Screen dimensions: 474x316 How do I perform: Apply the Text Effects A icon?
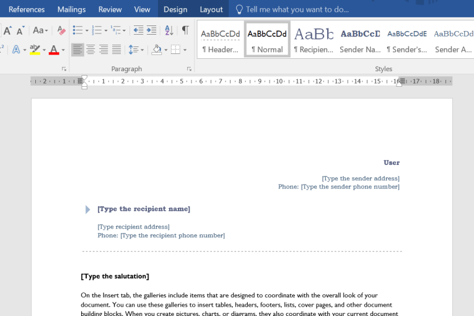[16, 50]
